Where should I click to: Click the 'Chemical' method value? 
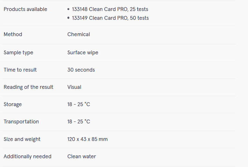[78, 34]
